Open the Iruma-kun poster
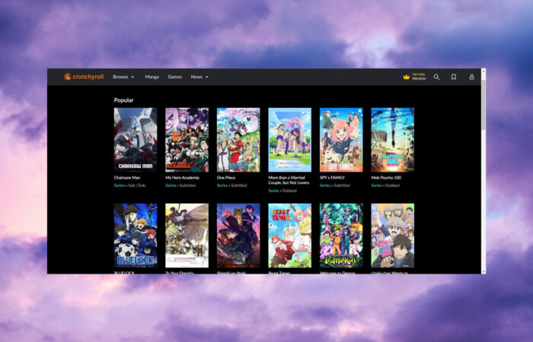The image size is (533, 342). [341, 236]
